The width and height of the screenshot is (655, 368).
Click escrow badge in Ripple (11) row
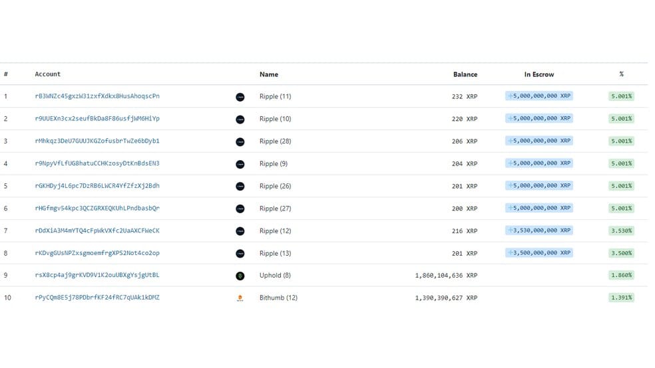539,96
